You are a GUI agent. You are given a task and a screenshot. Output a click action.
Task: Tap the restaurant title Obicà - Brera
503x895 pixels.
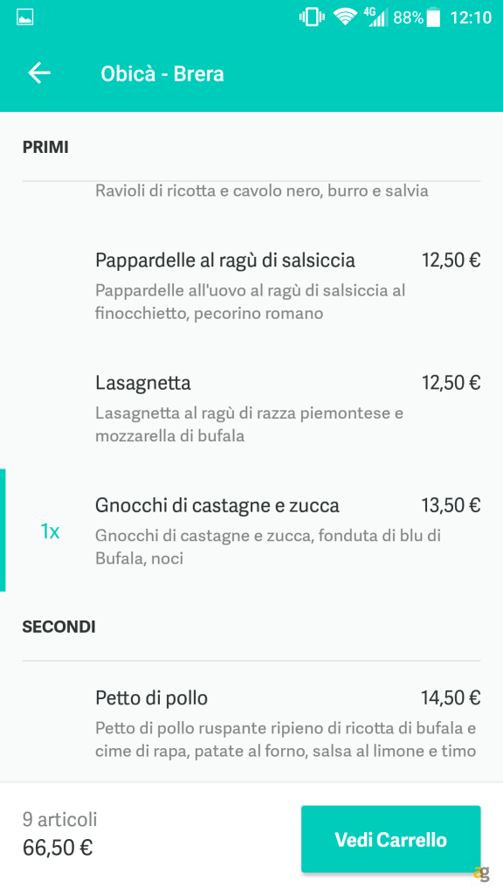pyautogui.click(x=163, y=73)
